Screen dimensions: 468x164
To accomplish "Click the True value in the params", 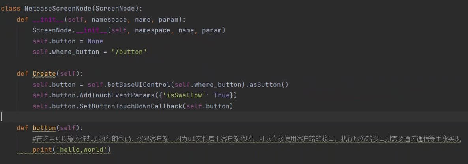I will point(222,95).
